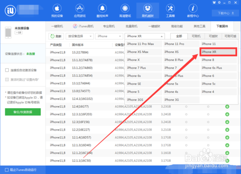Download firmware 12.1.4(16D57)
Screen dimensions: 241x174
coord(227,137)
